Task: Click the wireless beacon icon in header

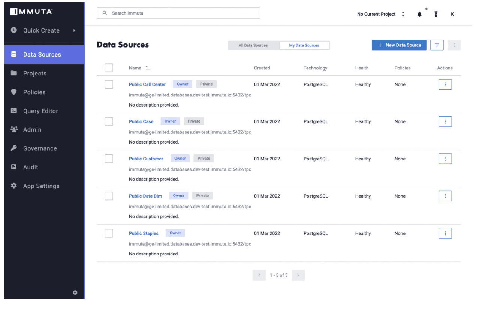Action: coord(436,14)
